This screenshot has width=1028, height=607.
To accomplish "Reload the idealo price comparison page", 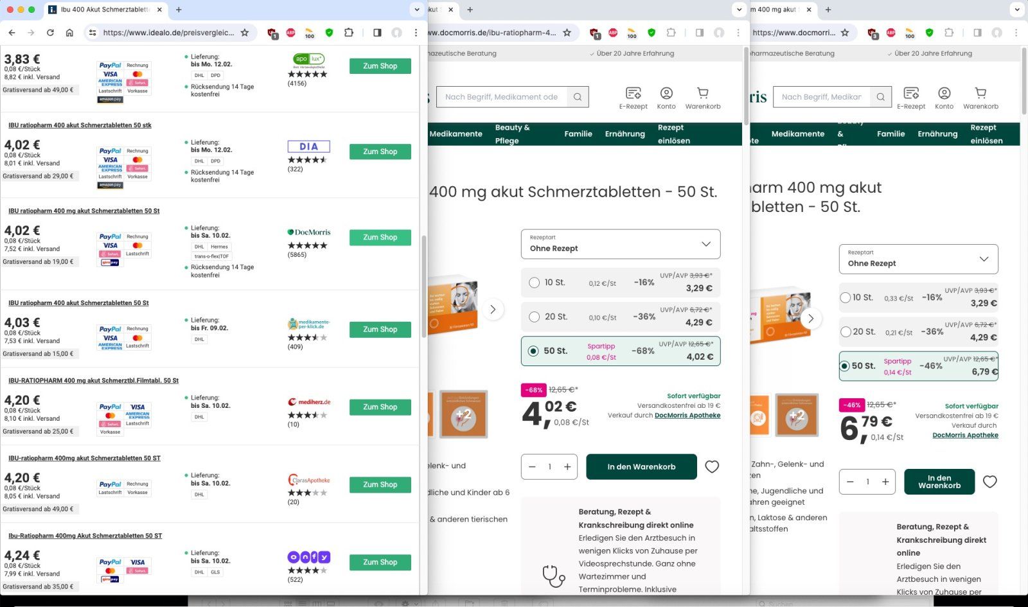I will pyautogui.click(x=50, y=33).
